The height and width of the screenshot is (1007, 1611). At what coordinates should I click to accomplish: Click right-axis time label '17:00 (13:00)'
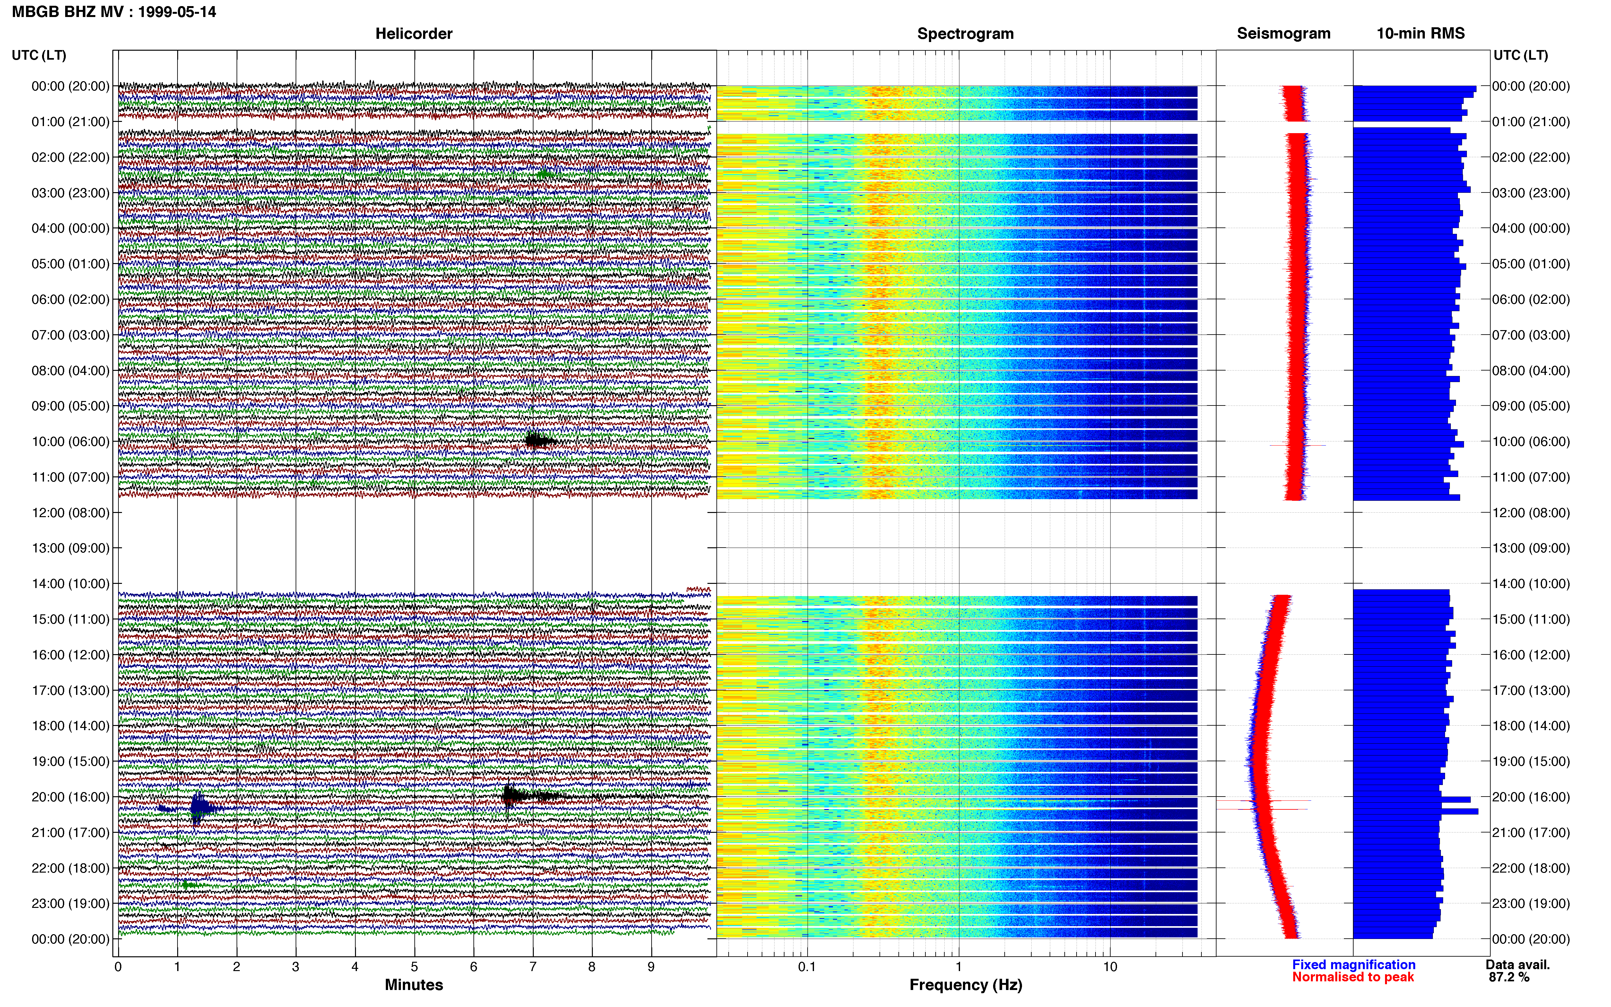[x=1531, y=691]
